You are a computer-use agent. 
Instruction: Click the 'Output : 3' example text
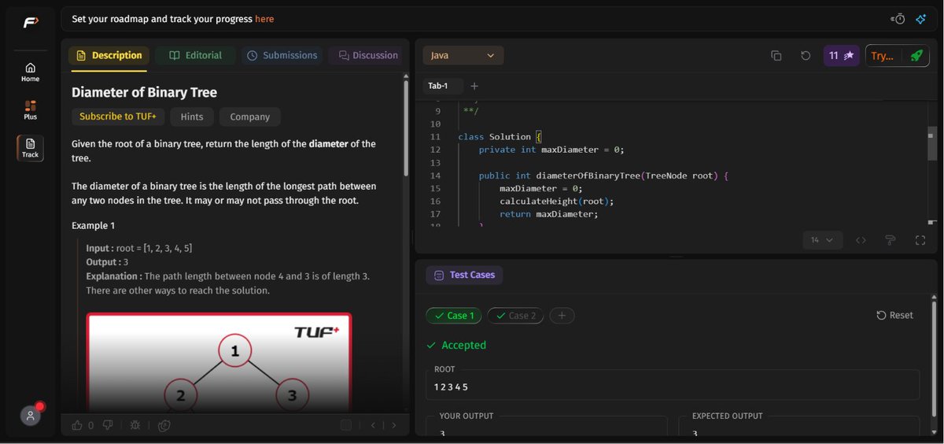[x=107, y=261]
